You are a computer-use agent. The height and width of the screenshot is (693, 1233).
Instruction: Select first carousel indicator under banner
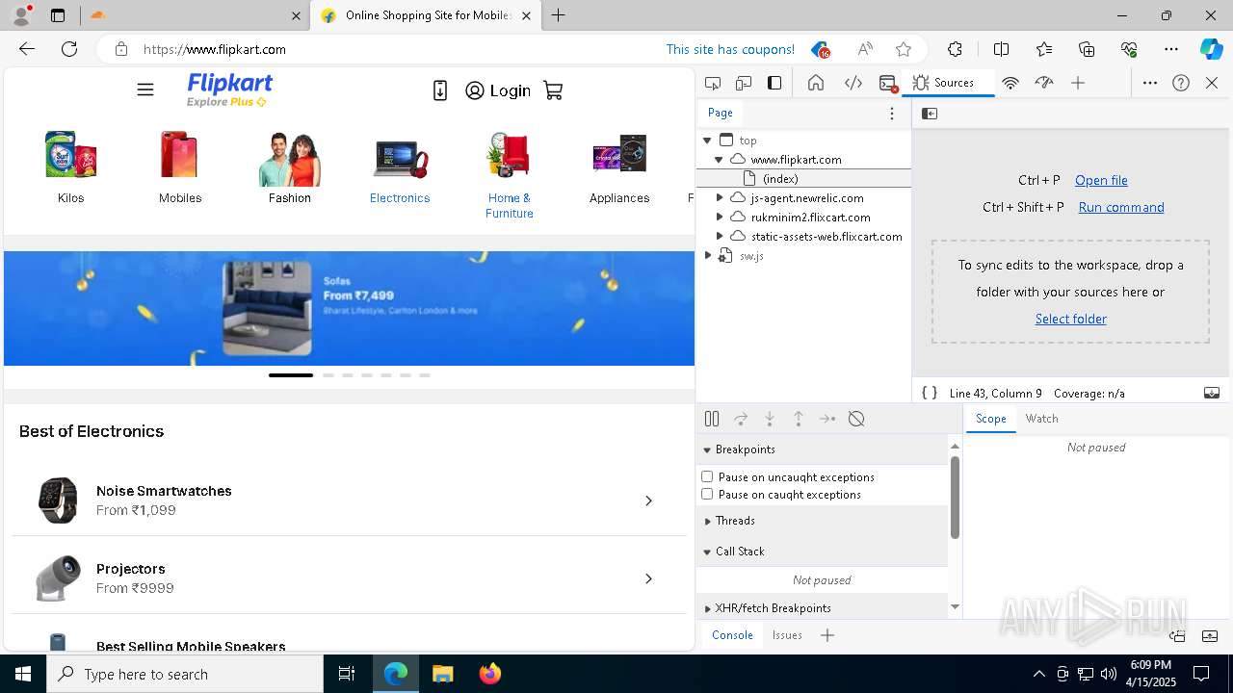(291, 374)
